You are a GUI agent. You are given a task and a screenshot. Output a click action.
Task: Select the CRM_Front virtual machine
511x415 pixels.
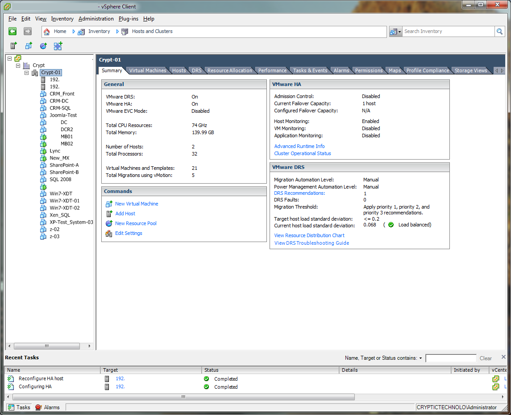click(x=62, y=94)
